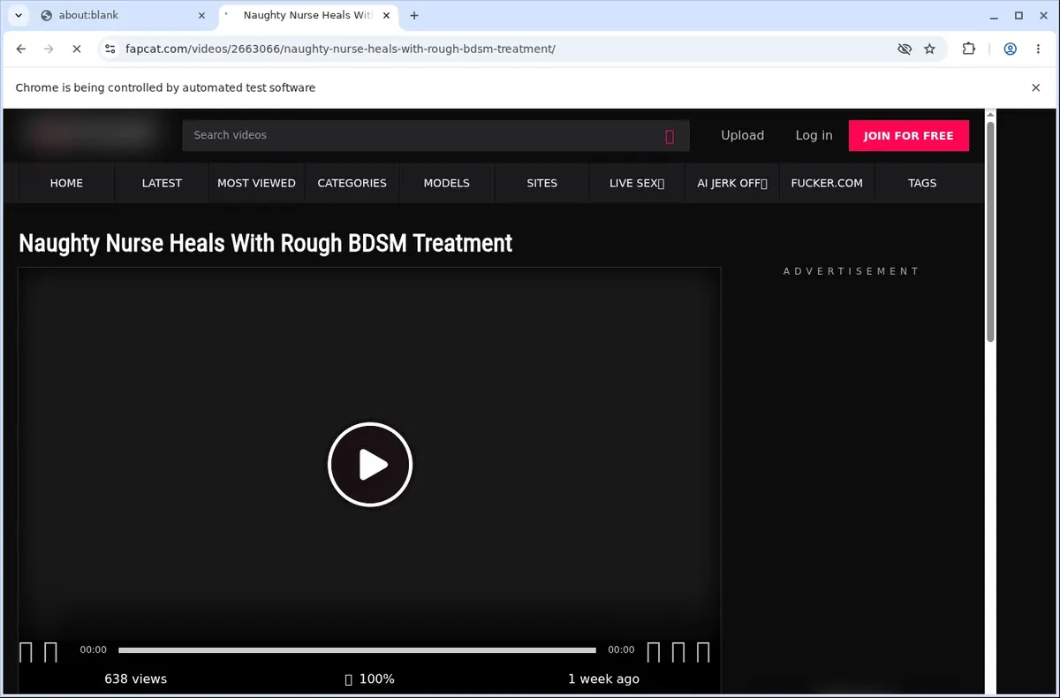Click the leftmost control in player bar

pos(26,652)
